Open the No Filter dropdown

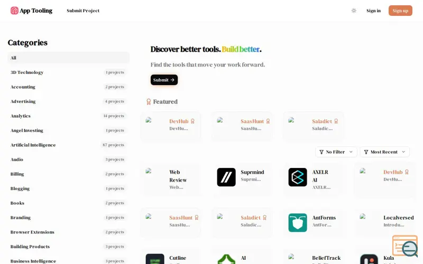[336, 152]
